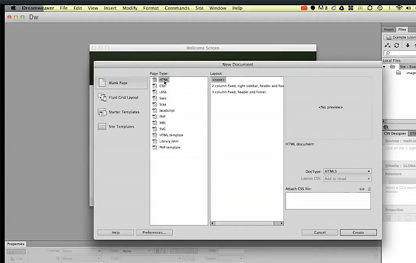Click the Get files down-arrow icon
The width and height of the screenshot is (416, 263).
point(408,45)
